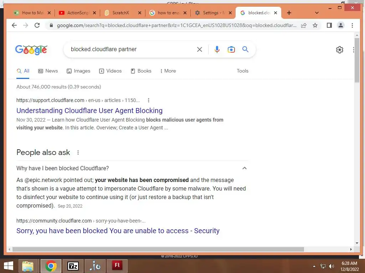Screen dimensions: 365x273
Task: Close the ActionScript YouTube tab
Action: click(x=94, y=13)
